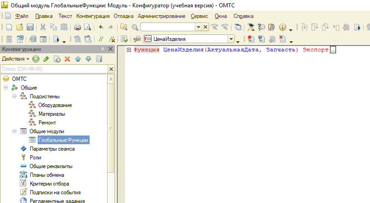
Task: Click the magnifier Find icon
Action: (135, 28)
